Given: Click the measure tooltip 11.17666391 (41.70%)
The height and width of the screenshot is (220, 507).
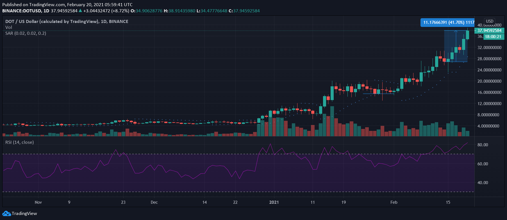Looking at the screenshot, I should click(x=447, y=22).
